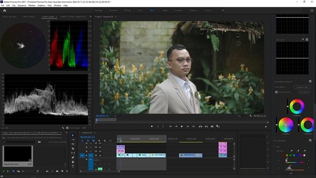Switch to Effect Controls tab
The height and width of the screenshot is (178, 316).
click(29, 17)
